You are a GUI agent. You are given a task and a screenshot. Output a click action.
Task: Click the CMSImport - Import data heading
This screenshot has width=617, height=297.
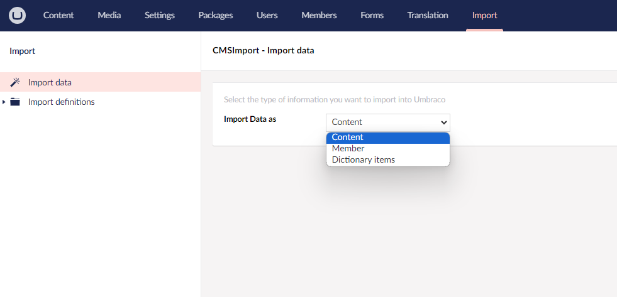264,51
